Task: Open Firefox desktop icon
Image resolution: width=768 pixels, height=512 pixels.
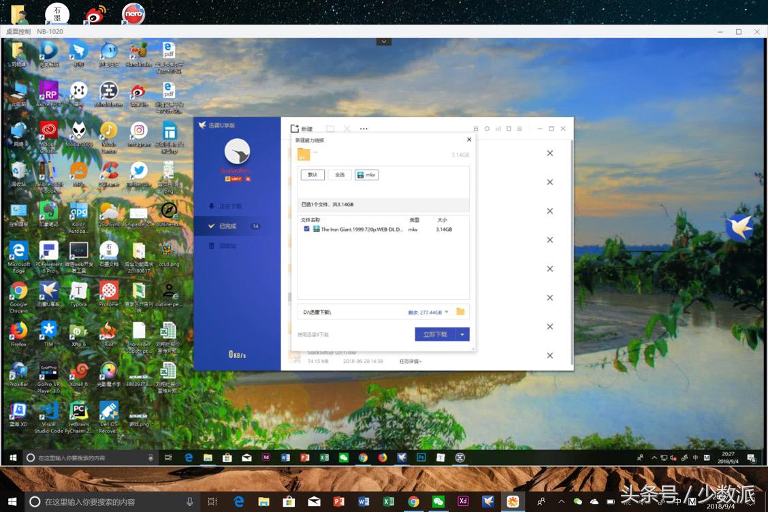Action: click(18, 334)
